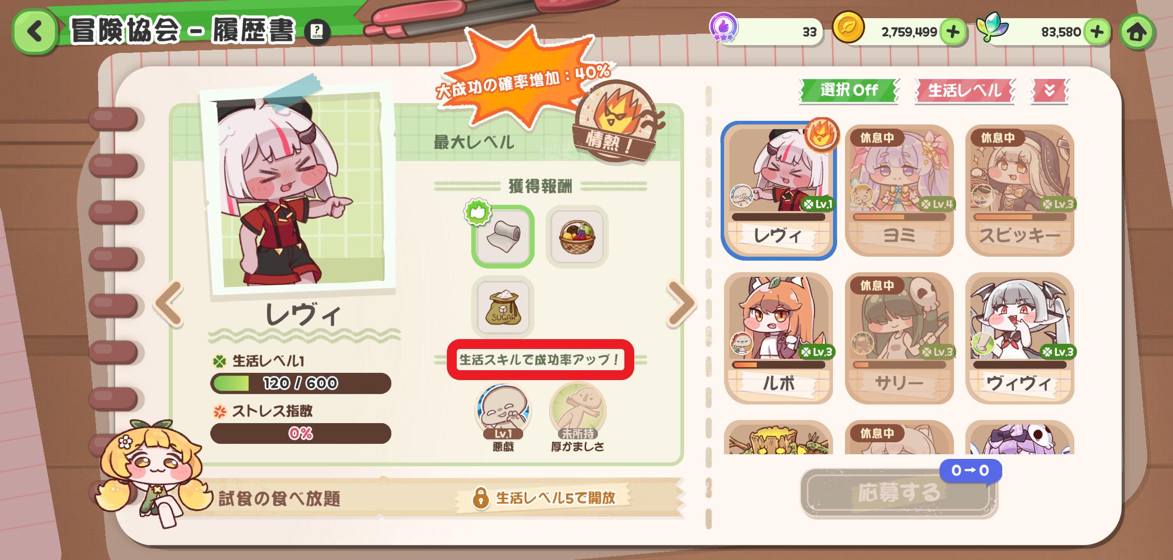Screen dimensions: 1173x560
Task: Go back using the green arrow button
Action: pos(34,32)
